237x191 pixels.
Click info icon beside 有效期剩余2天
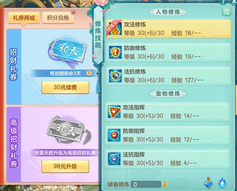89,73
